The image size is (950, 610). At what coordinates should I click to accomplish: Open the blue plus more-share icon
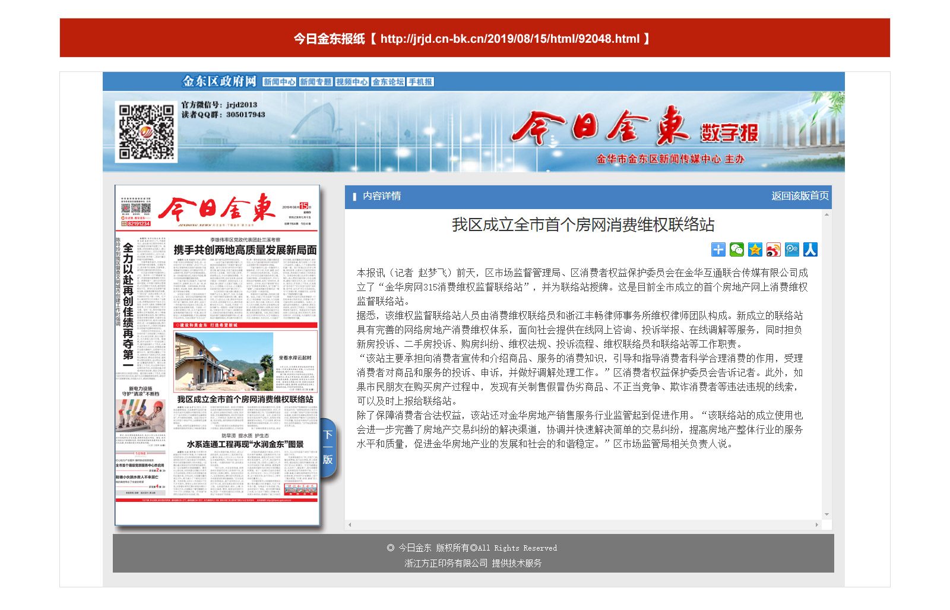718,249
